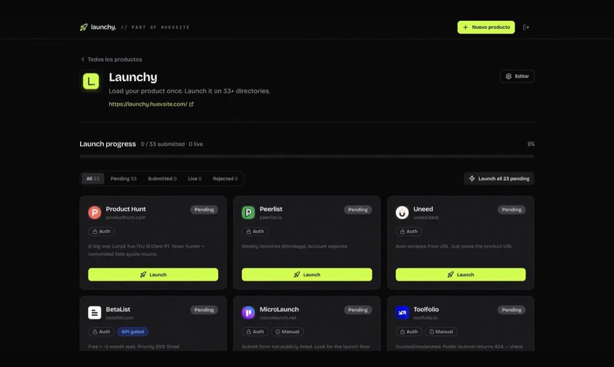The width and height of the screenshot is (614, 367).
Task: Click the Pending badge on Uneed card
Action: coord(512,210)
